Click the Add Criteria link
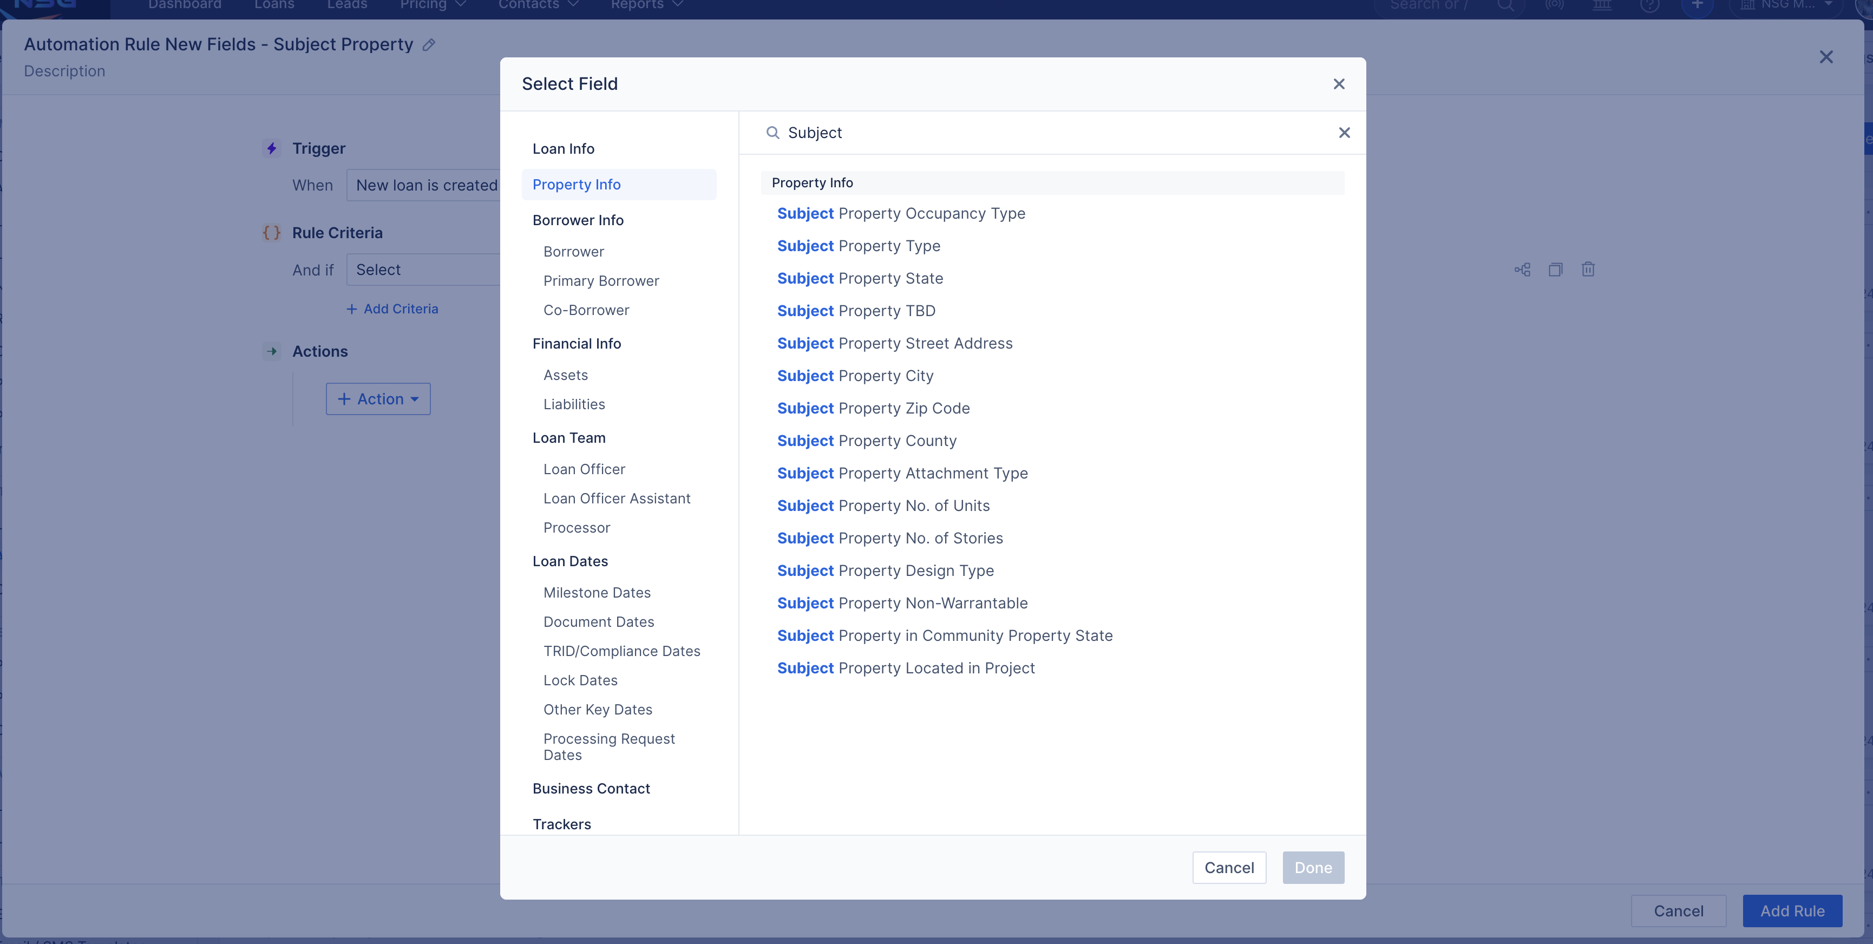The height and width of the screenshot is (944, 1873). click(392, 309)
